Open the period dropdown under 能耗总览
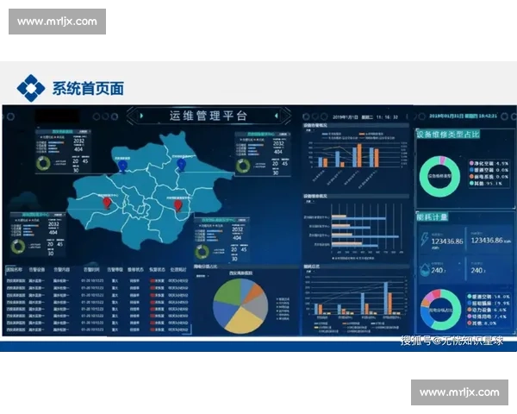 (308, 272)
